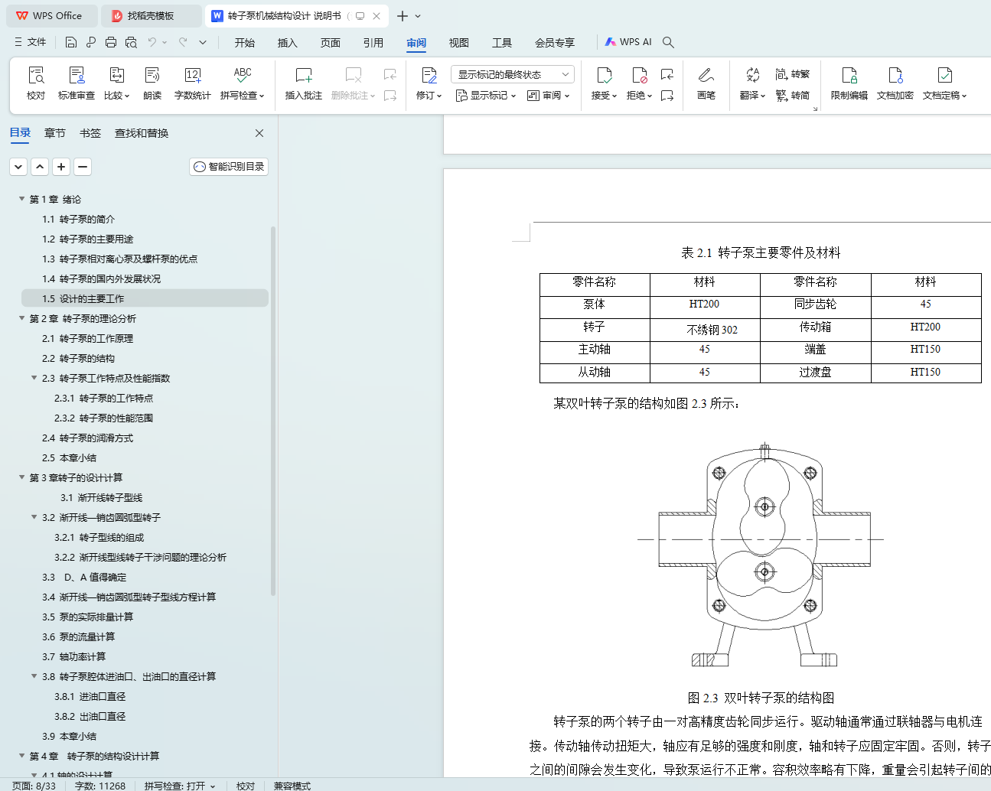Switch to the 插入 ribbon tab

click(x=288, y=43)
